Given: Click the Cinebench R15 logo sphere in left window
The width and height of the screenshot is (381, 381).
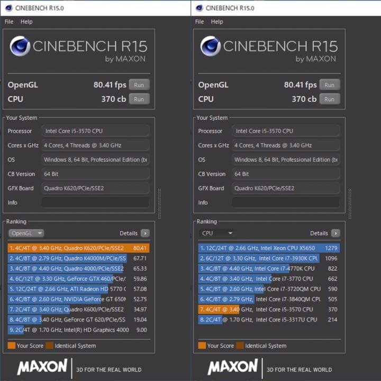Looking at the screenshot, I should (20, 46).
